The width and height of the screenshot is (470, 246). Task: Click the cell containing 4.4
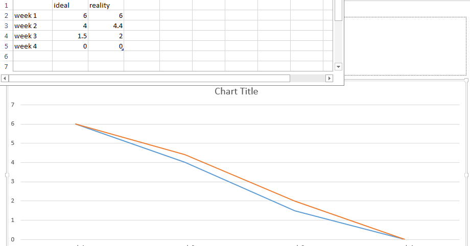pos(106,26)
